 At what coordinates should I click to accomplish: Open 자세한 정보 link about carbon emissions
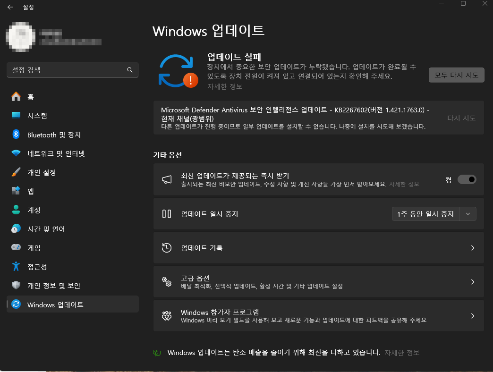pyautogui.click(x=402, y=353)
